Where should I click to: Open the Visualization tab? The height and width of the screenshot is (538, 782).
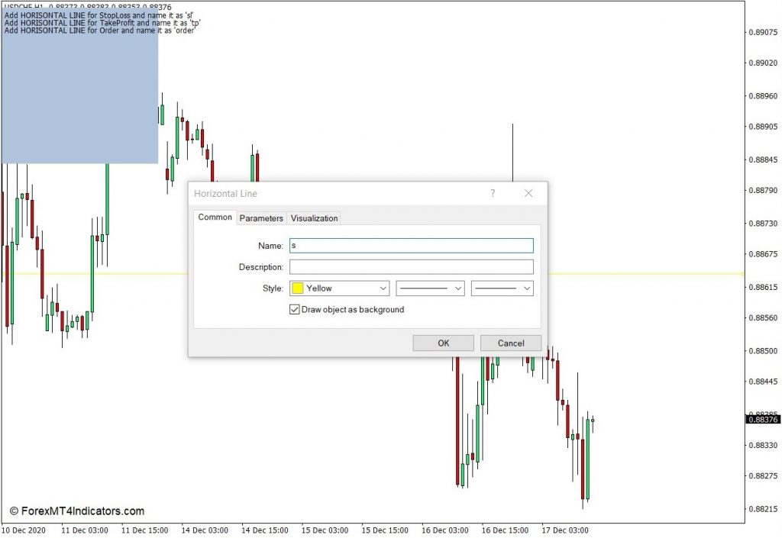pyautogui.click(x=314, y=218)
